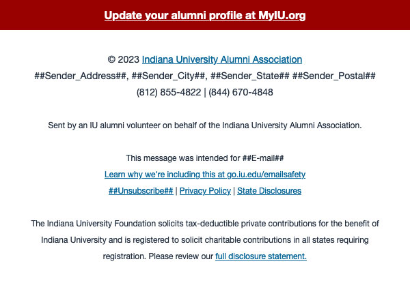Click the ##Sender_Address## placeholder text
Image resolution: width=410 pixels, height=283 pixels.
pos(80,76)
